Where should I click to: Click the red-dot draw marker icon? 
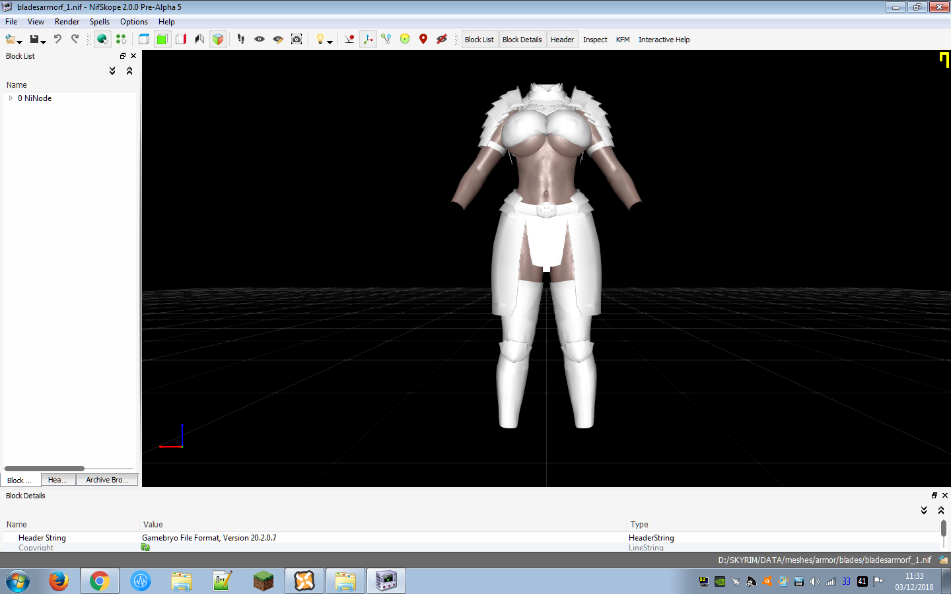pyautogui.click(x=349, y=40)
